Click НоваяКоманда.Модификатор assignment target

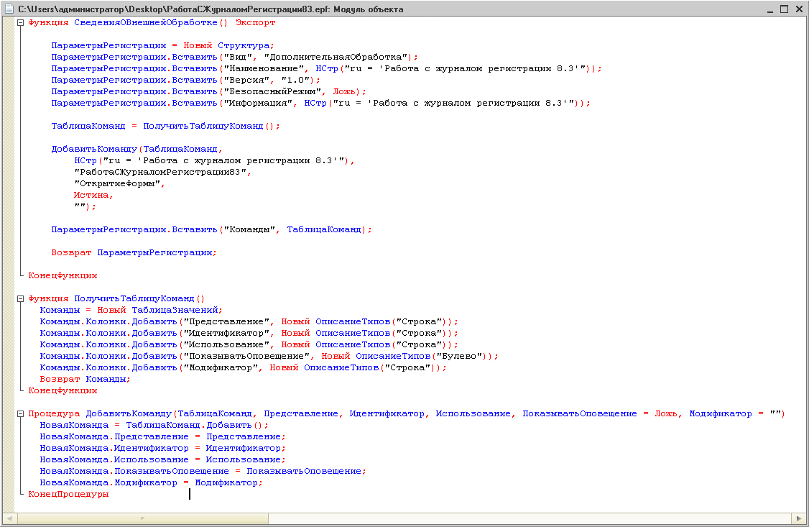[108, 483]
